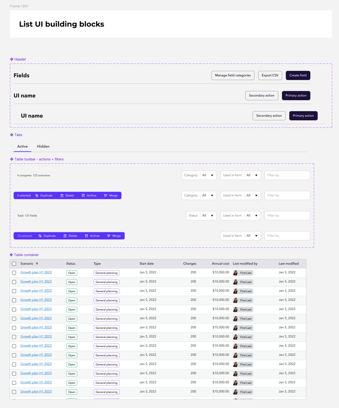Viewport: 339px width, 408px height.
Task: Expand the Status filter dropdown
Action: click(x=202, y=216)
